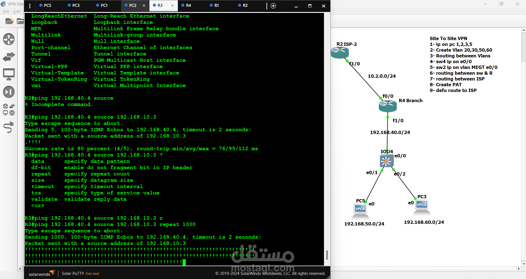Screen dimensions: 526x279
Task: Select the IOU4 switch node
Action: click(x=386, y=161)
